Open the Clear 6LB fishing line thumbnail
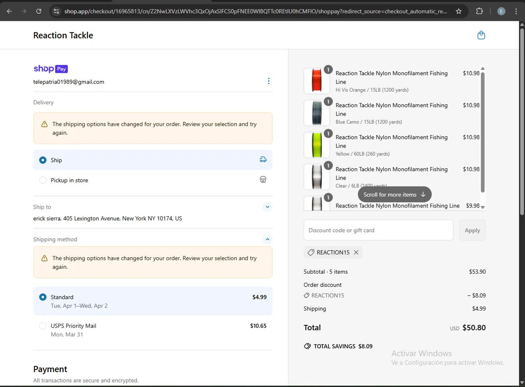 click(x=317, y=177)
